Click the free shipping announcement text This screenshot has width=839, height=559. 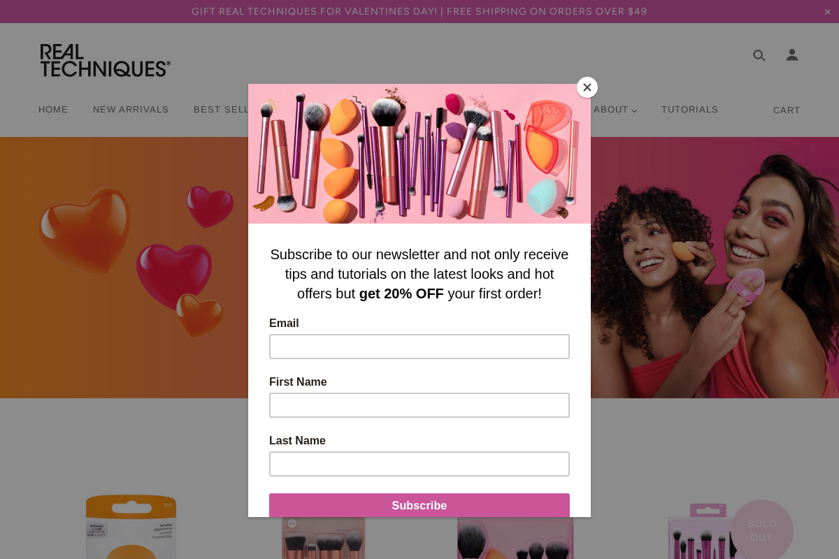(x=547, y=12)
